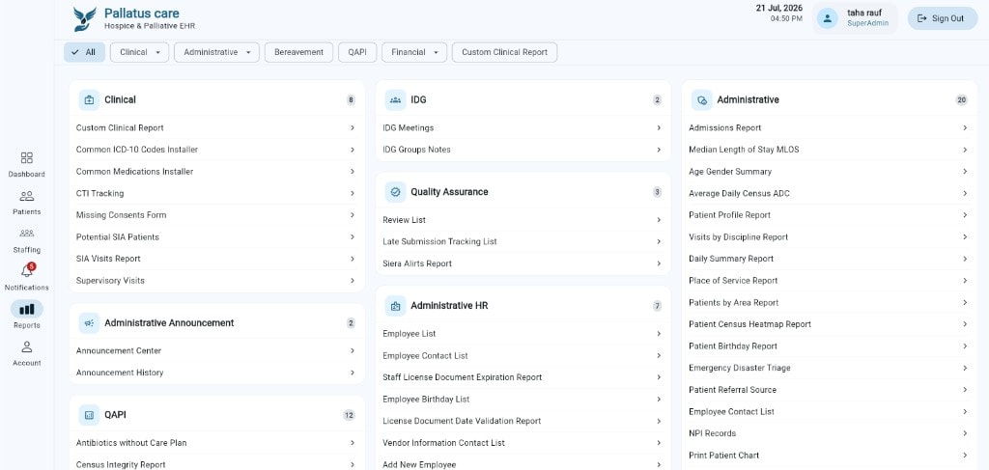
Task: Open taha rauf SuperAdmin profile
Action: click(x=855, y=18)
